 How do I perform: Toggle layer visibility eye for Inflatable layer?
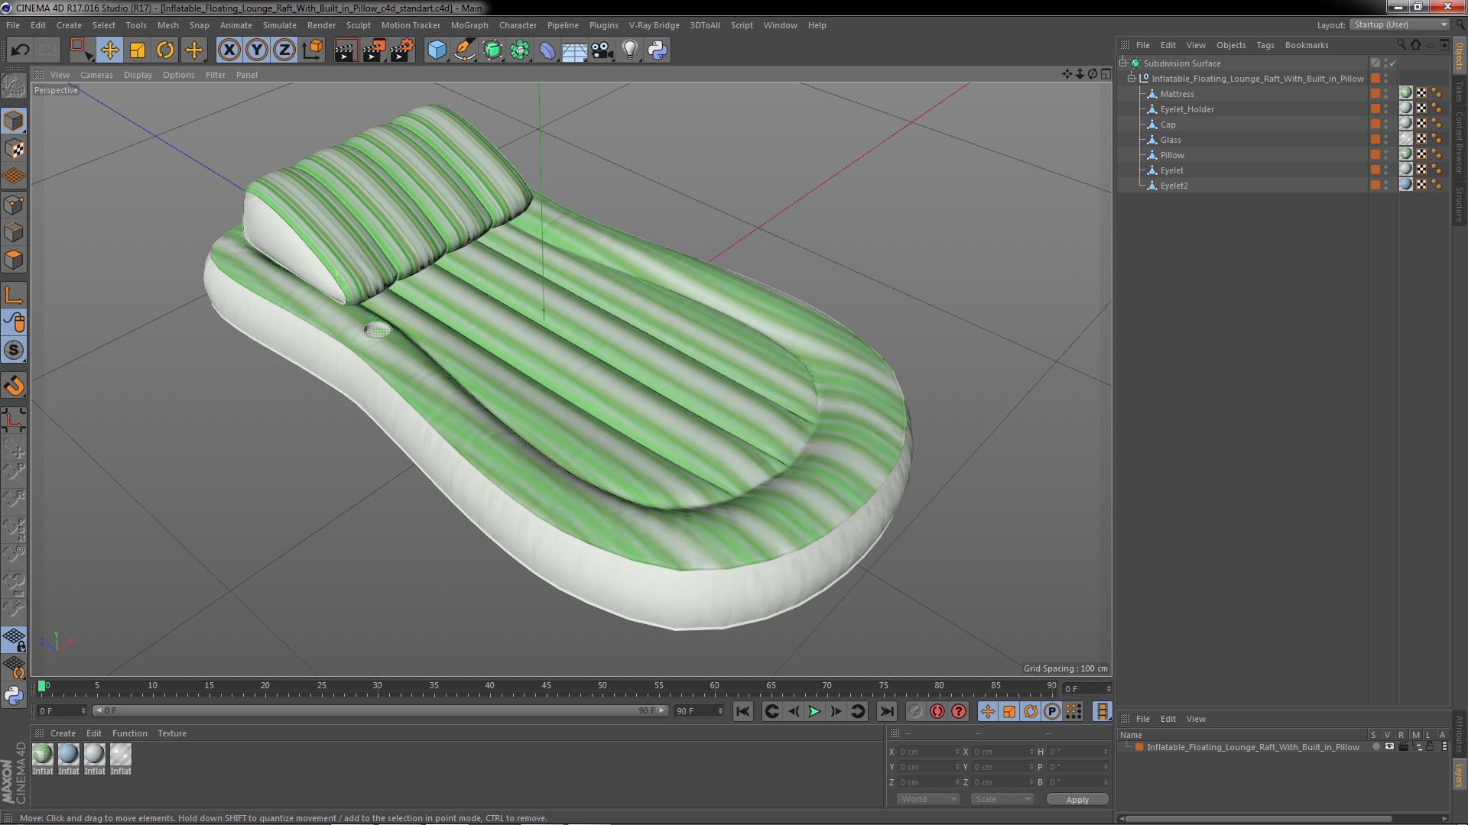coord(1389,747)
